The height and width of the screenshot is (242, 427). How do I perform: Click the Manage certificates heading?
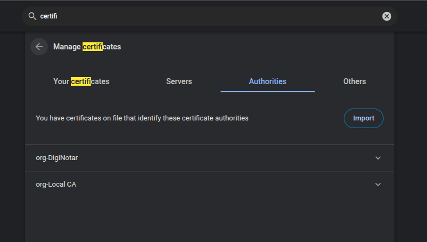tap(87, 47)
